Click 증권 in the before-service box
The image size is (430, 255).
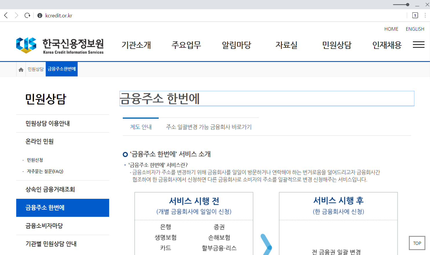tap(219, 227)
